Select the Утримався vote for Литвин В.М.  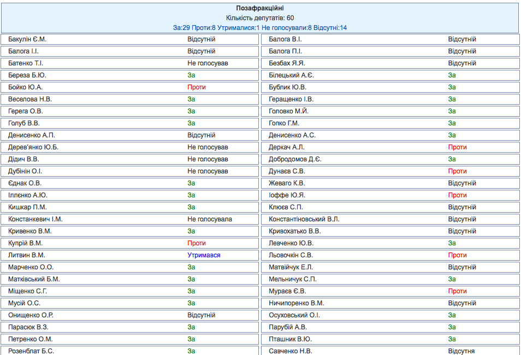204,255
